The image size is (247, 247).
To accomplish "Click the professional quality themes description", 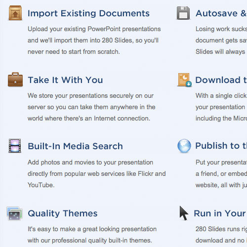I will [x=92, y=235].
